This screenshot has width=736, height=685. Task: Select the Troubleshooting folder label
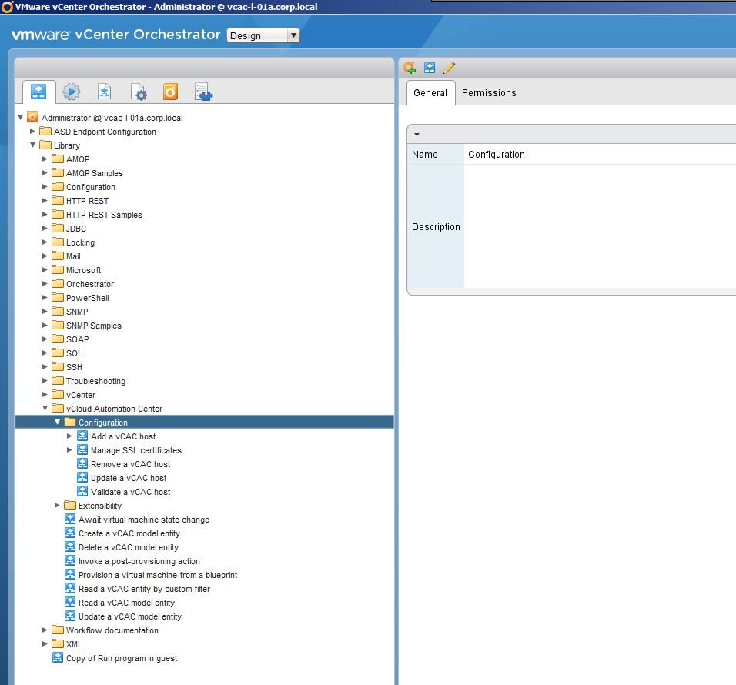95,380
